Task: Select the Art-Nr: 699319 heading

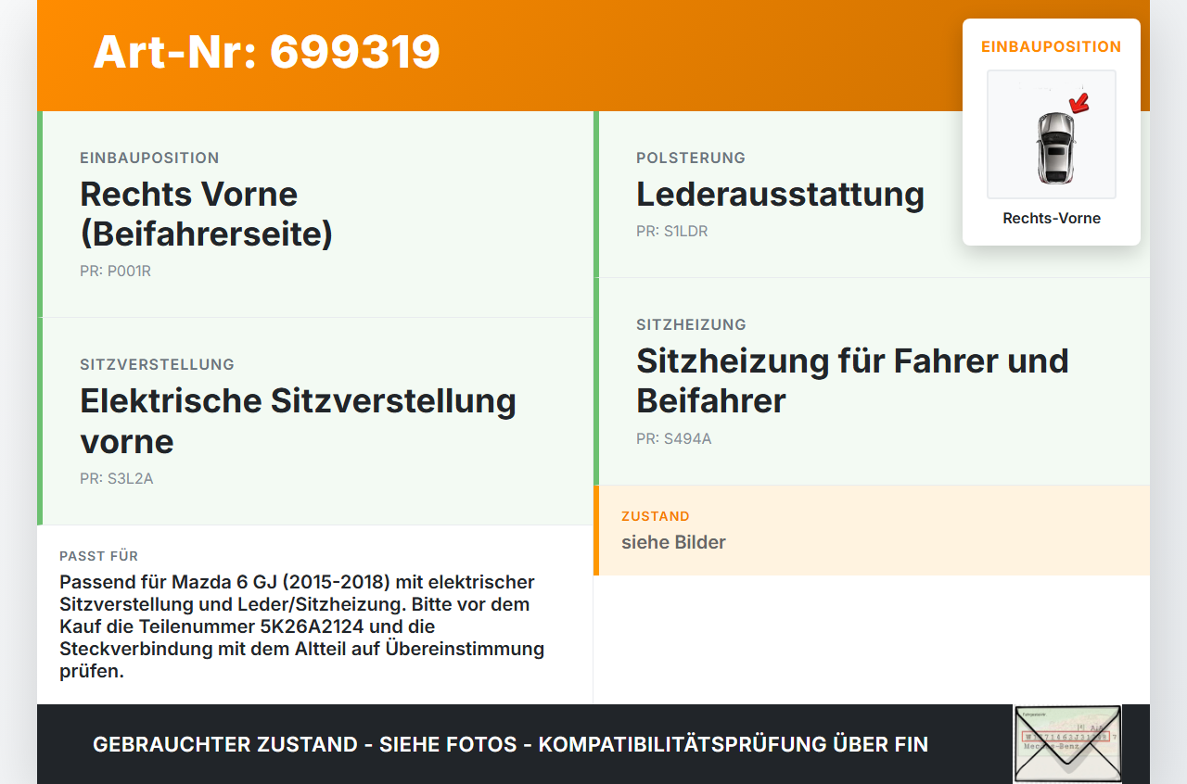Action: [x=267, y=51]
